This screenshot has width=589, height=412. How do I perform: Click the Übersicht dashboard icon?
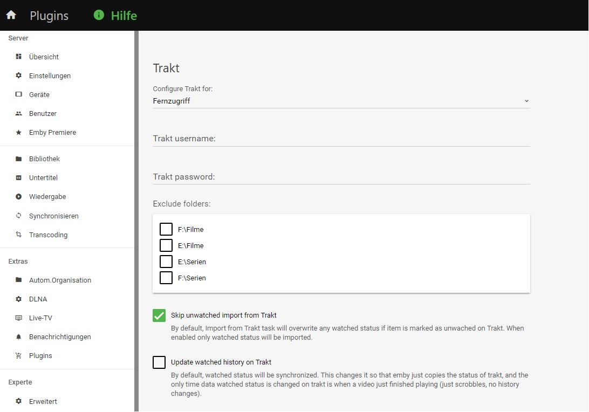point(18,57)
